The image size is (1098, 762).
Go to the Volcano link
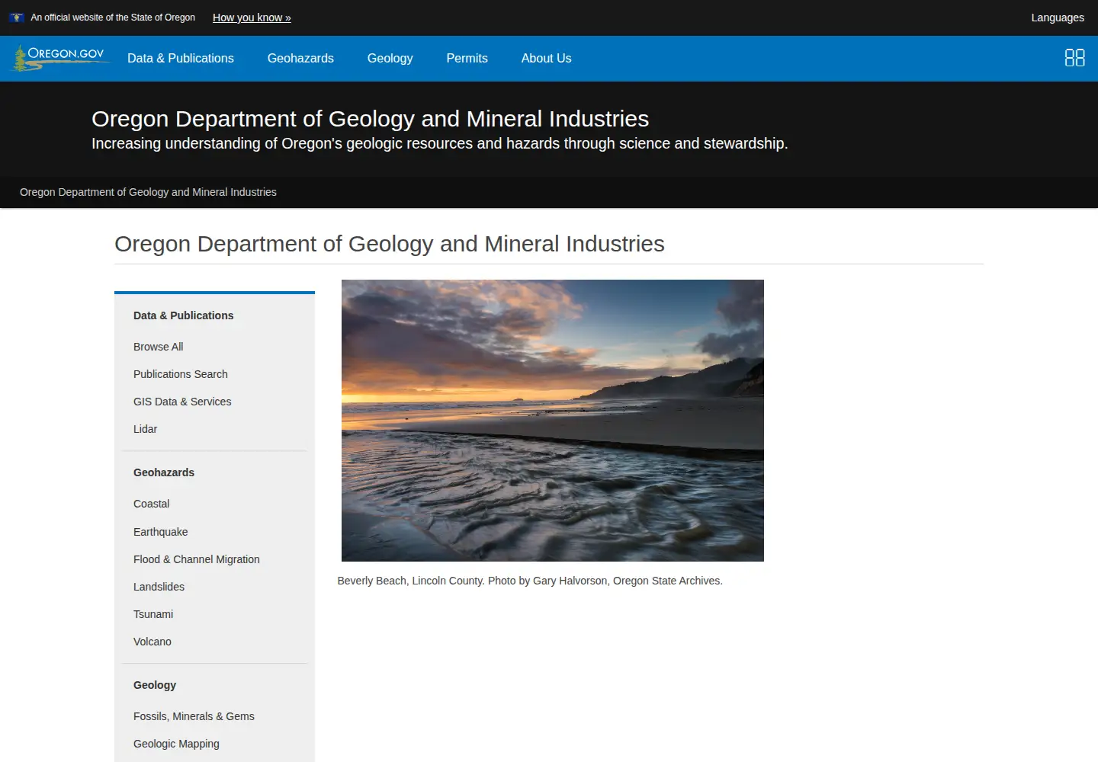click(x=152, y=642)
